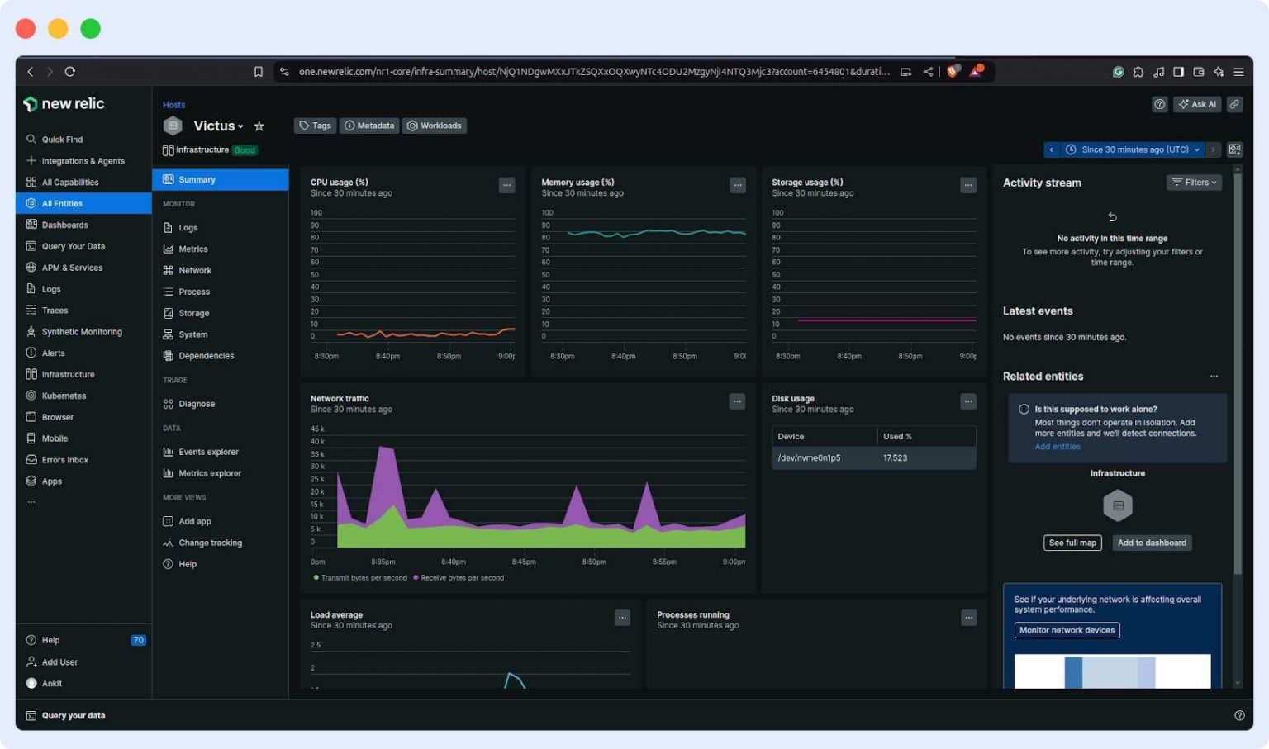Click the Query your data bar

[x=74, y=715]
